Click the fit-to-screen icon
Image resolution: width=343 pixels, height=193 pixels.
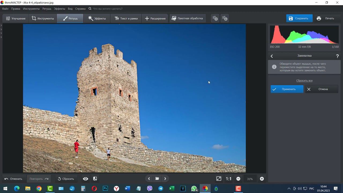pos(219,179)
